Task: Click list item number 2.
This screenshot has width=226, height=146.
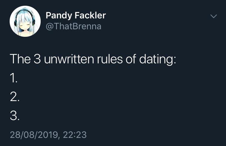Action: [15, 97]
